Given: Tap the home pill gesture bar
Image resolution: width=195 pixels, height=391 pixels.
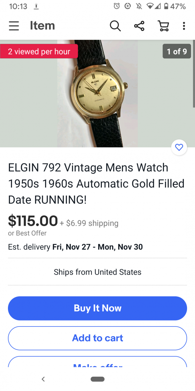Looking at the screenshot, I should [x=97, y=379].
